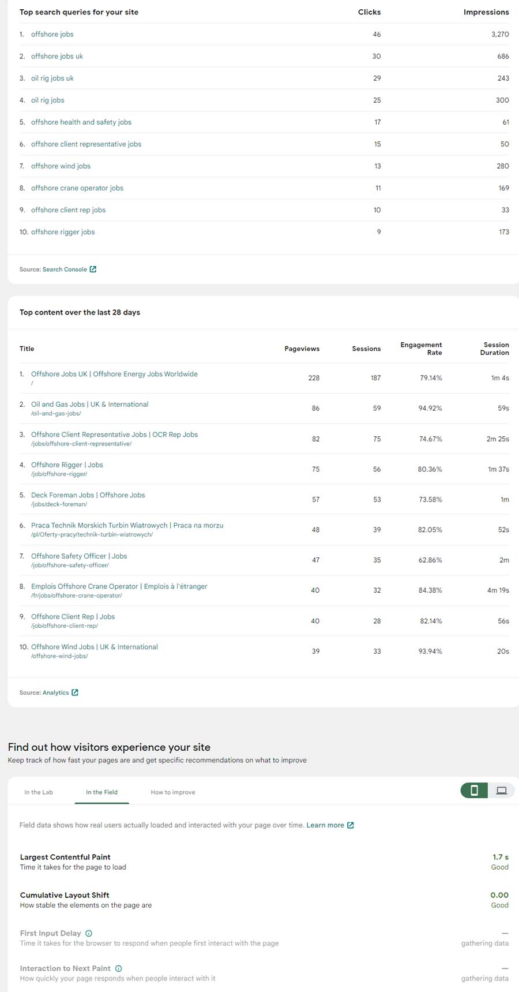This screenshot has width=519, height=992.
Task: Click the /oil-and-gas-jobs/ URL path
Action: [56, 413]
